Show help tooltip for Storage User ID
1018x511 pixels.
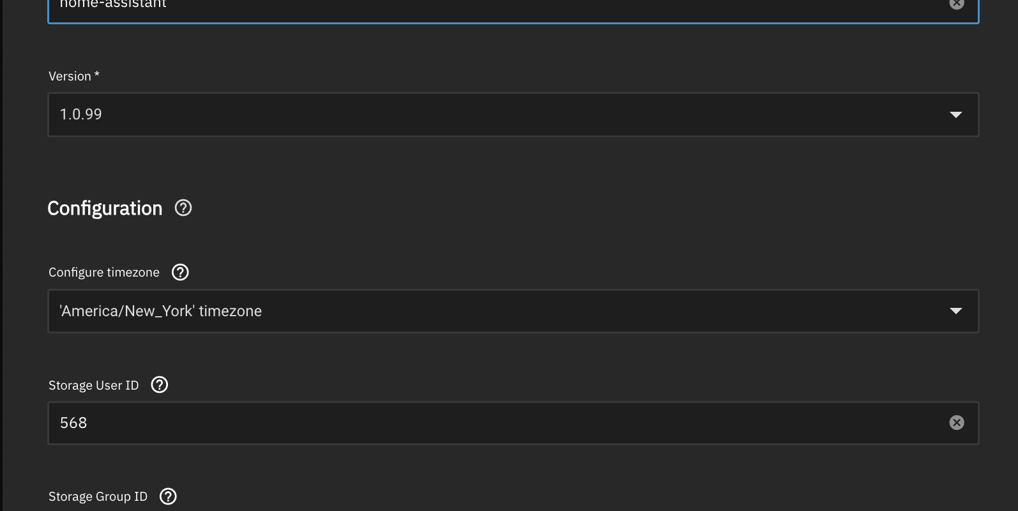pos(160,385)
